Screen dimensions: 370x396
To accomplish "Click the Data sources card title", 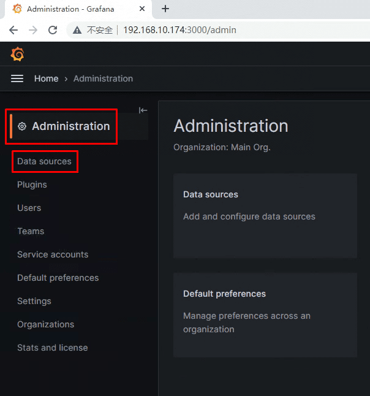I will click(211, 194).
